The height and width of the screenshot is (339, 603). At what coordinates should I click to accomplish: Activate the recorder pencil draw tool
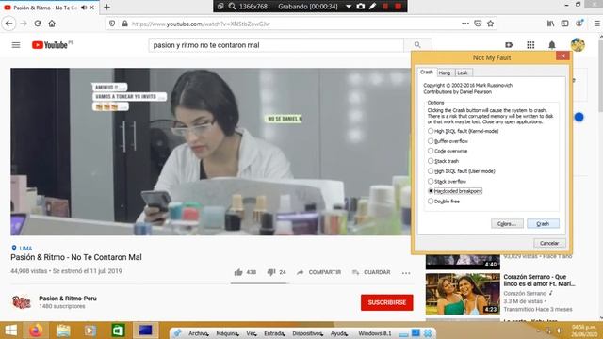click(373, 7)
